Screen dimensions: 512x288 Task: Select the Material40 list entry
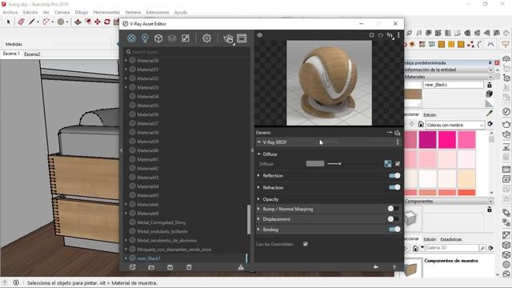147,150
